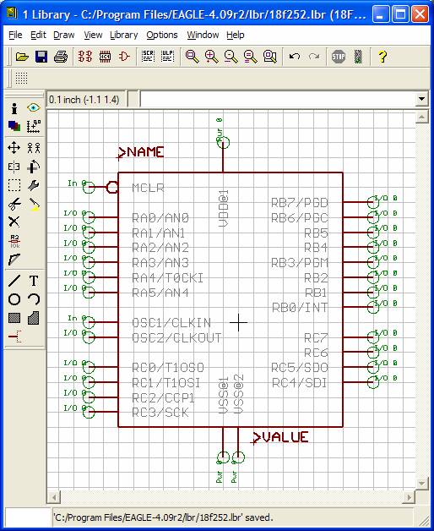The width and height of the screenshot is (434, 531).
Task: Run a user language program via the ULP icon
Action: [x=167, y=57]
